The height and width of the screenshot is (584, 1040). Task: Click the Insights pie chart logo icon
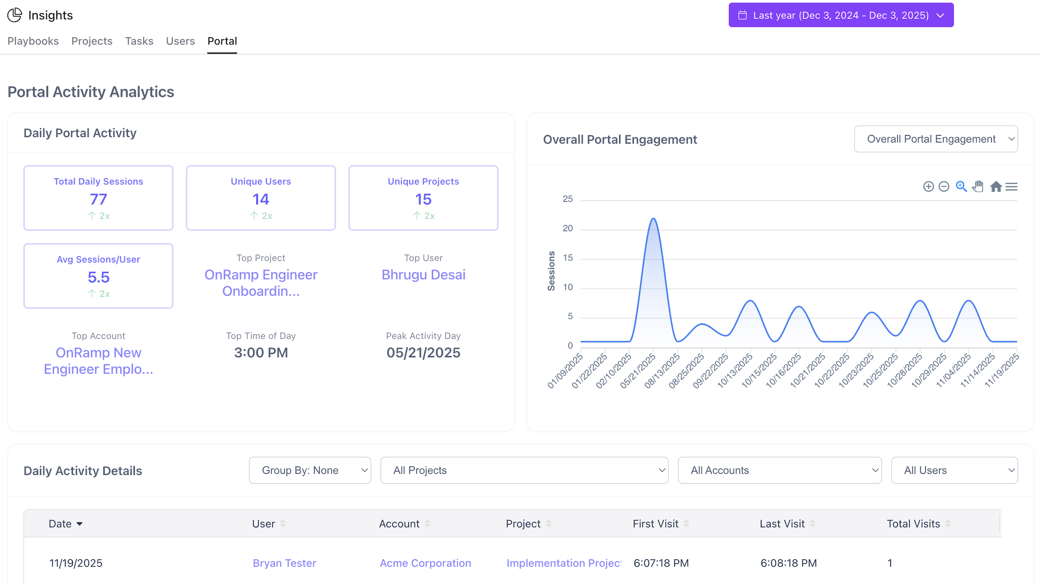[14, 15]
